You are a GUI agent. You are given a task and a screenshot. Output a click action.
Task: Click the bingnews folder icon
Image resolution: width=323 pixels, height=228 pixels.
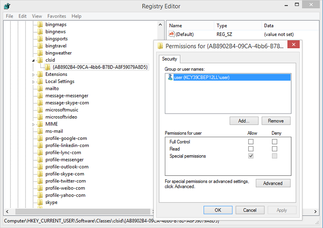click(x=40, y=32)
